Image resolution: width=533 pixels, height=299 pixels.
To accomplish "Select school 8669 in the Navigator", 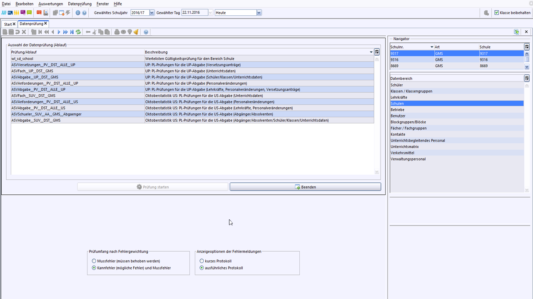I will pos(457,66).
